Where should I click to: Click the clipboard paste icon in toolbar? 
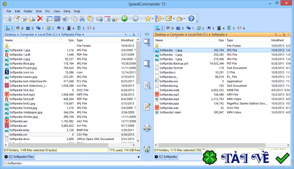click(x=90, y=18)
